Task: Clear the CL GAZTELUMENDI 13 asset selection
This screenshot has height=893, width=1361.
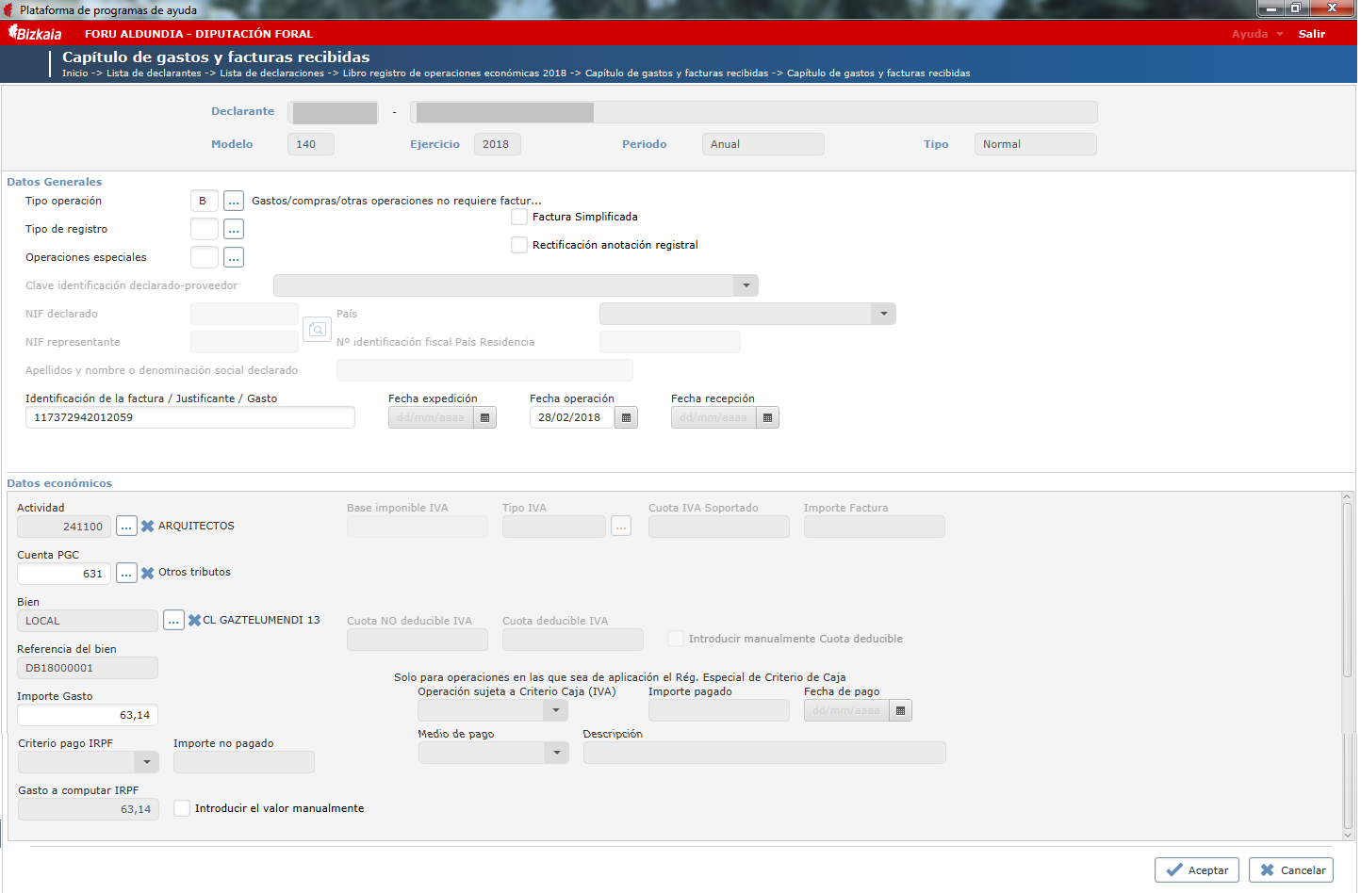Action: click(x=194, y=620)
